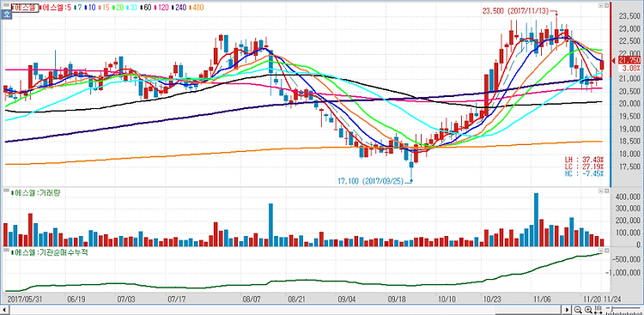Select the 7-day moving average legend
Image resolution: width=644 pixels, height=315 pixels.
coord(77,8)
